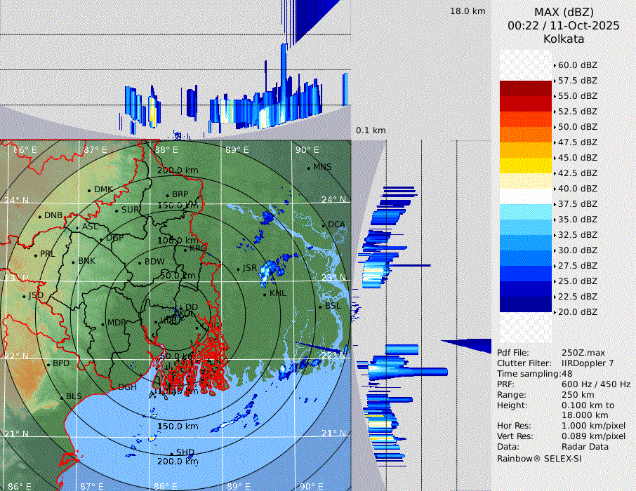
Task: Click the 20.0 dBZ legend label
Action: coord(577,312)
